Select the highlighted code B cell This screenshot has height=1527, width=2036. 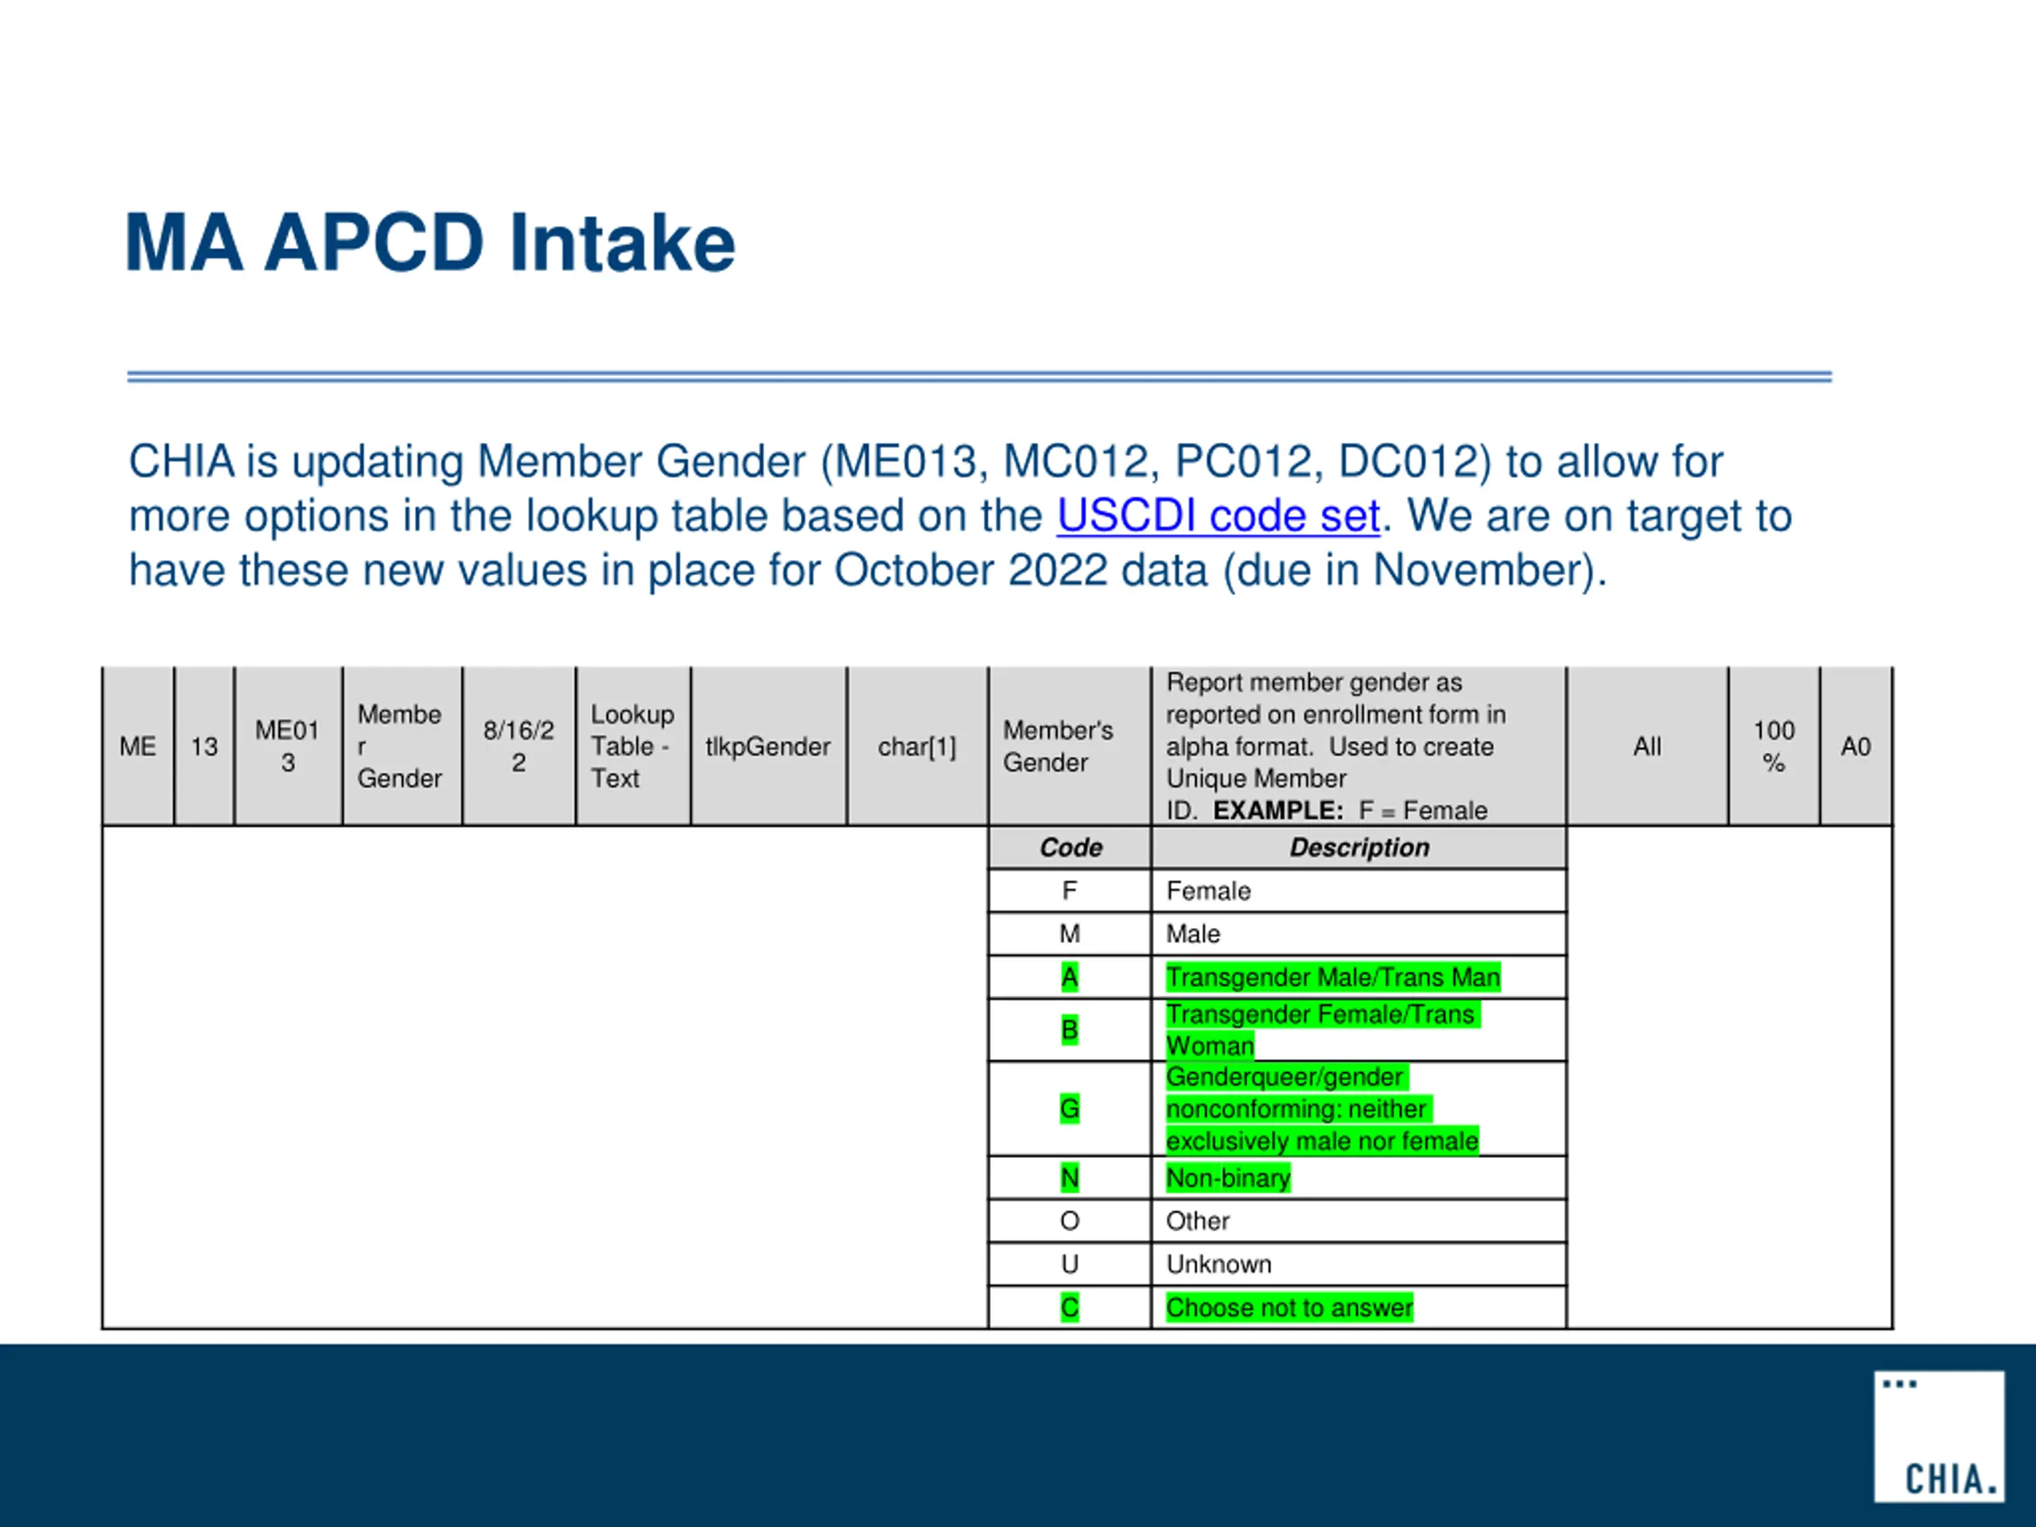pos(1069,1029)
